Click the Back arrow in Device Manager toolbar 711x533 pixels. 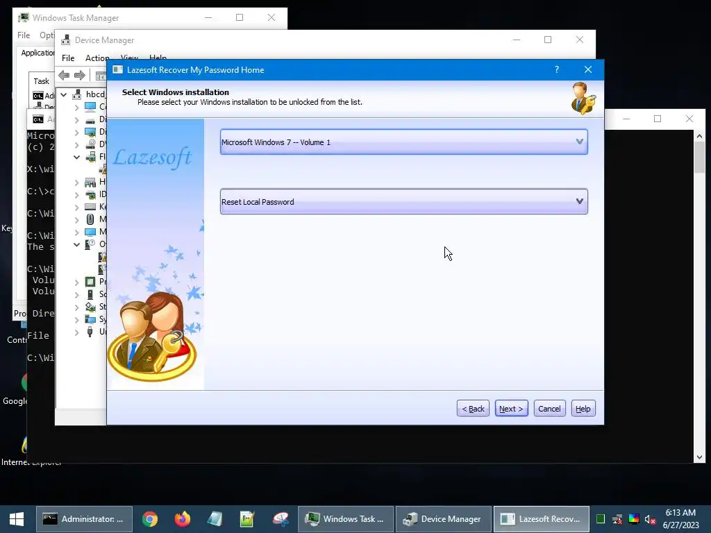64,75
